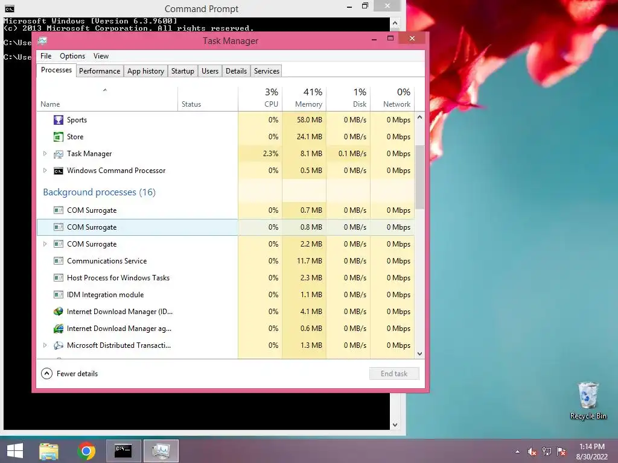Click the Task Manager title bar icon
The image size is (618, 463).
43,40
